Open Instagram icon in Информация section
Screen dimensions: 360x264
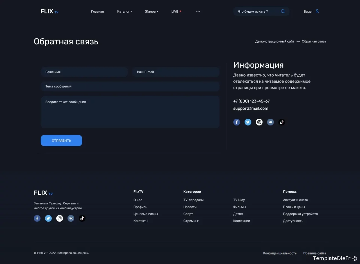click(x=259, y=122)
